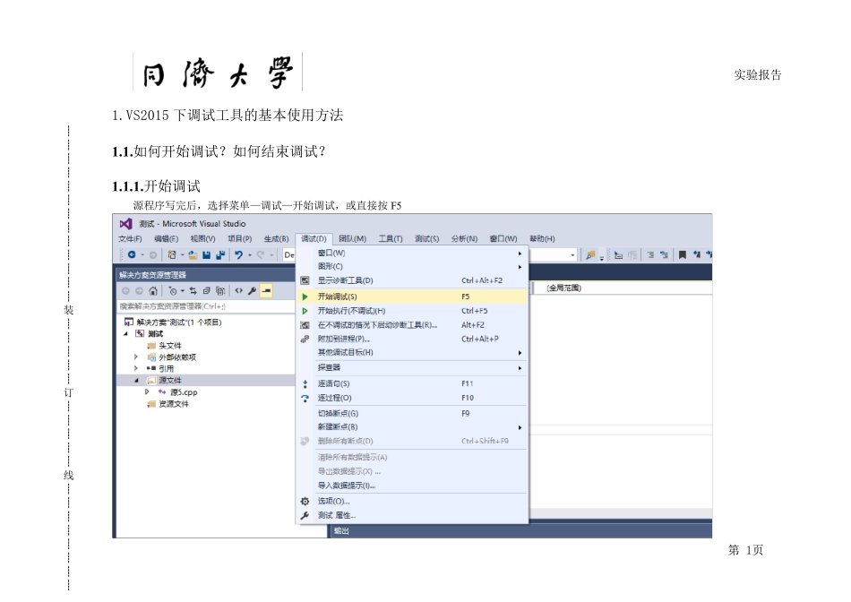The image size is (851, 602).
Task: Expand the 其他调试目标(H) submenu
Action: click(412, 353)
